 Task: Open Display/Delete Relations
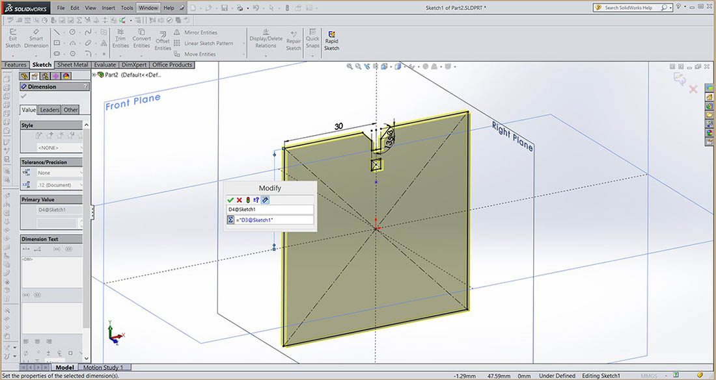266,38
